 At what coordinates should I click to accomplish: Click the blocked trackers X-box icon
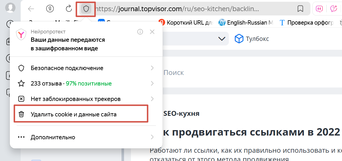tap(21, 99)
